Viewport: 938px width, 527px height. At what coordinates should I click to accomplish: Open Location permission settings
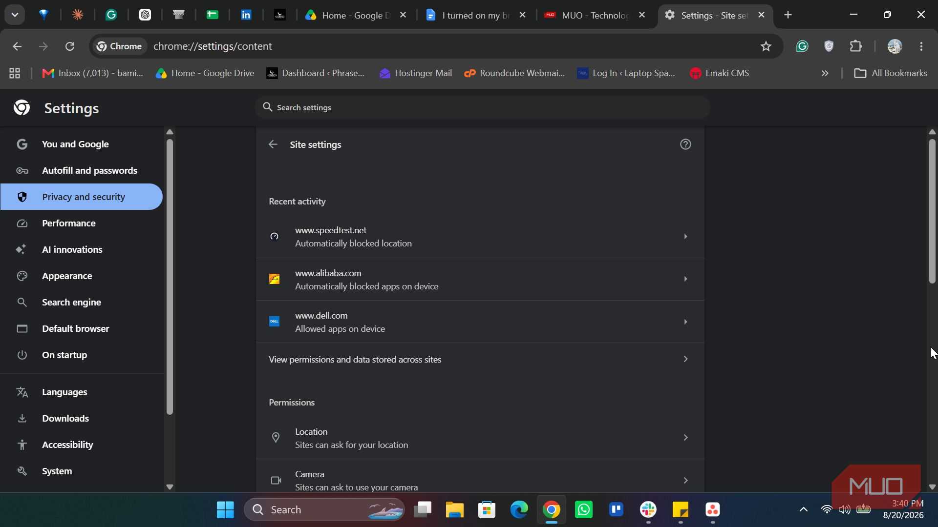click(480, 438)
